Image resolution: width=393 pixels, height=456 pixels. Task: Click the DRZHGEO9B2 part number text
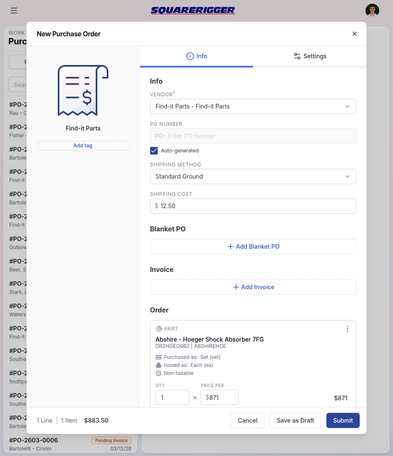[x=172, y=346]
